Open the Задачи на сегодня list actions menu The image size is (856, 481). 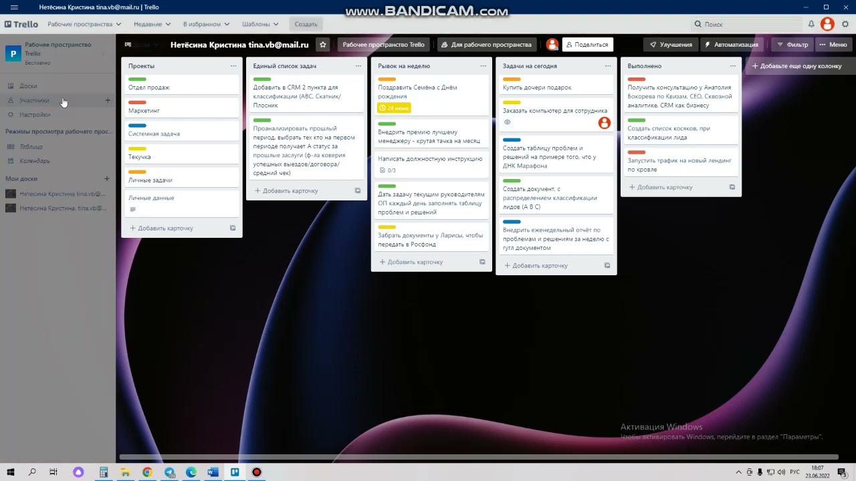(608, 66)
